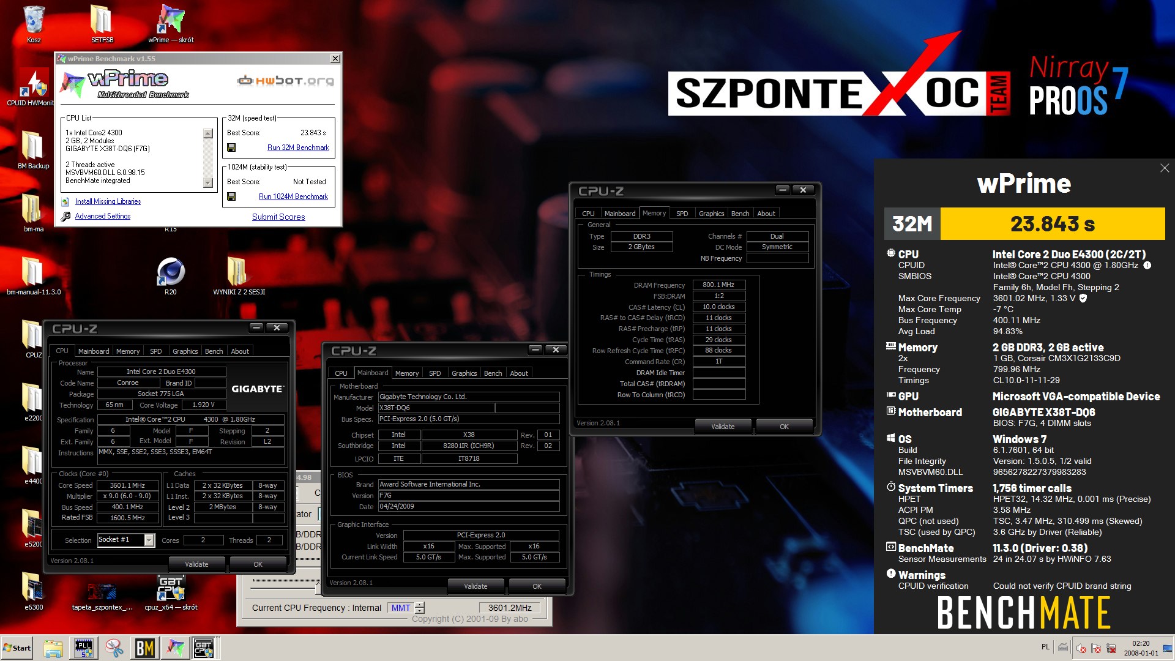Click the save icon next to Run 1024M Benchmark
This screenshot has width=1175, height=661.
point(231,196)
